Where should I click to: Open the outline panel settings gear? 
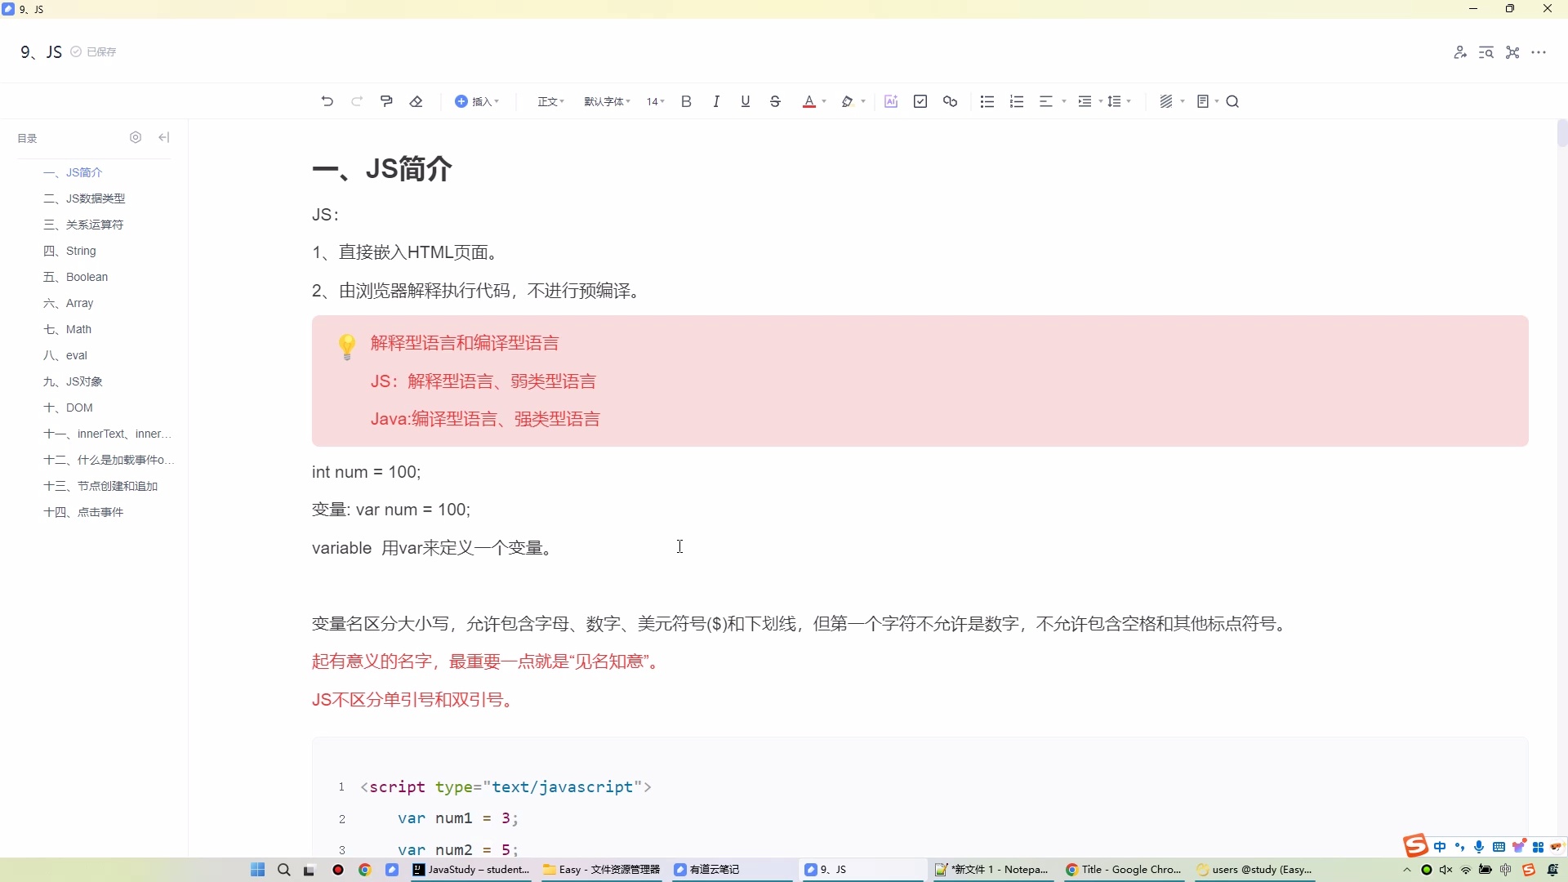136,137
